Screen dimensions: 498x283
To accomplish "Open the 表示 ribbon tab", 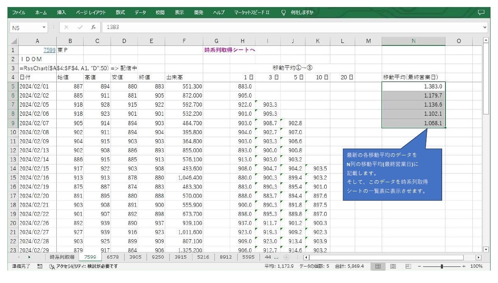I will (x=179, y=12).
